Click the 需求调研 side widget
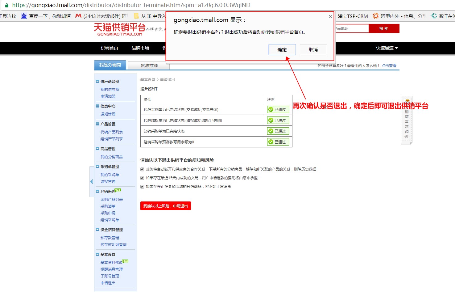This screenshot has height=292, width=455. 407,121
